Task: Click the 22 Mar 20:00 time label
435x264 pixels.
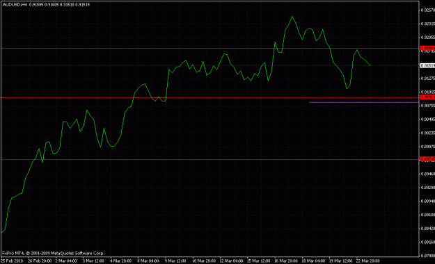Action: (368, 261)
